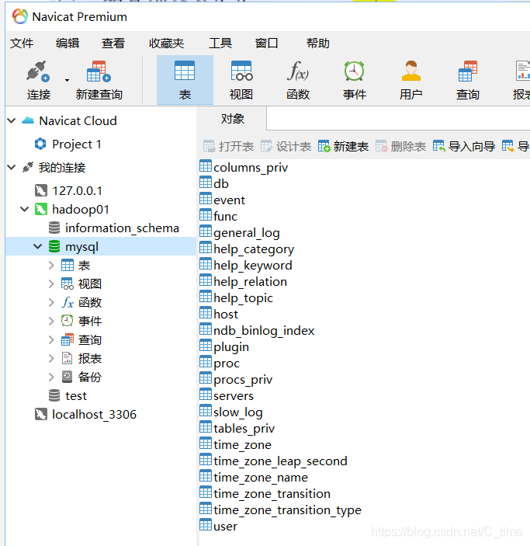Click the Tables (表) grid tree icon
The height and width of the screenshot is (546, 530).
coord(68,266)
